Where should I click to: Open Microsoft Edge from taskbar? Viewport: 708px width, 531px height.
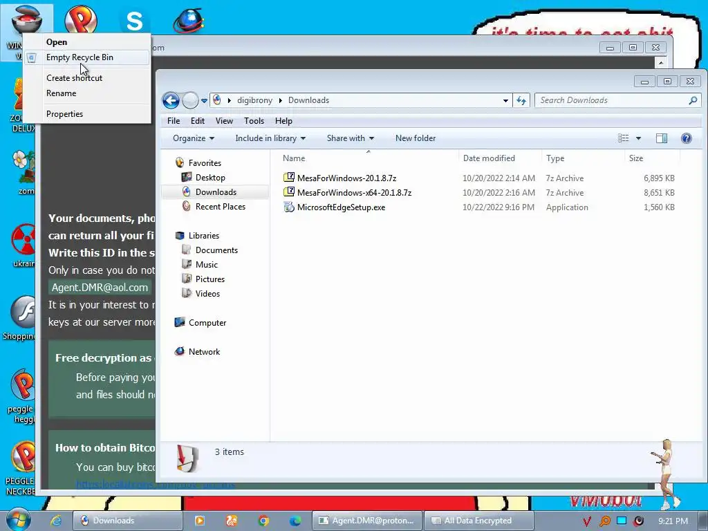point(295,521)
